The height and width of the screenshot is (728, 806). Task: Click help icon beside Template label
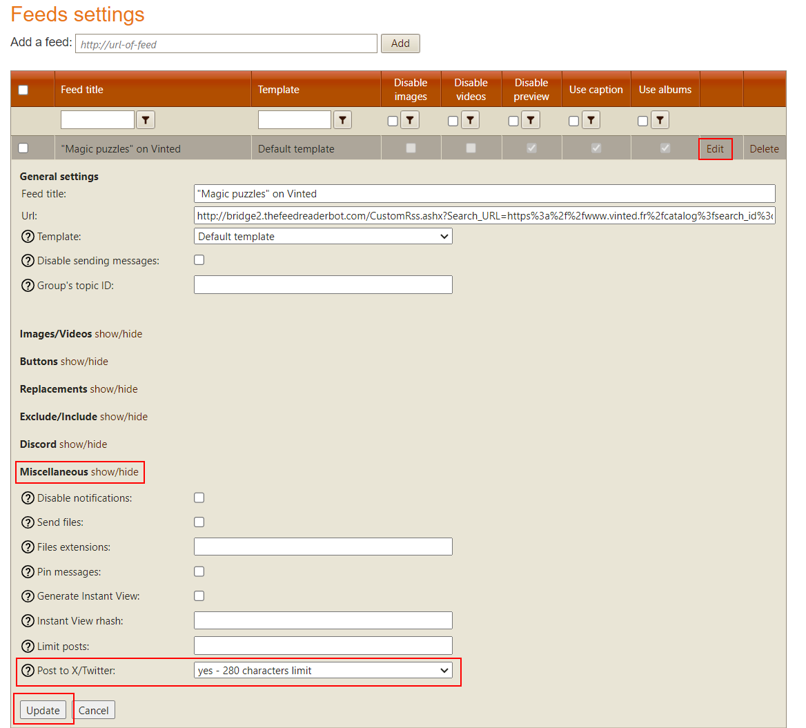point(28,237)
